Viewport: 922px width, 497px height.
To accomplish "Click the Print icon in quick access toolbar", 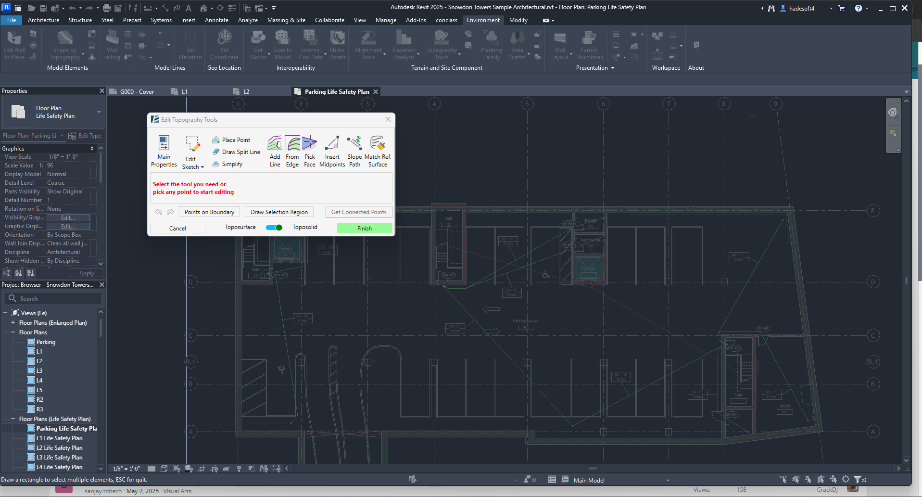I will click(107, 8).
